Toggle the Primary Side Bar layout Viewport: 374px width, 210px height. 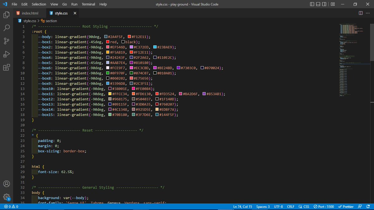click(312, 4)
